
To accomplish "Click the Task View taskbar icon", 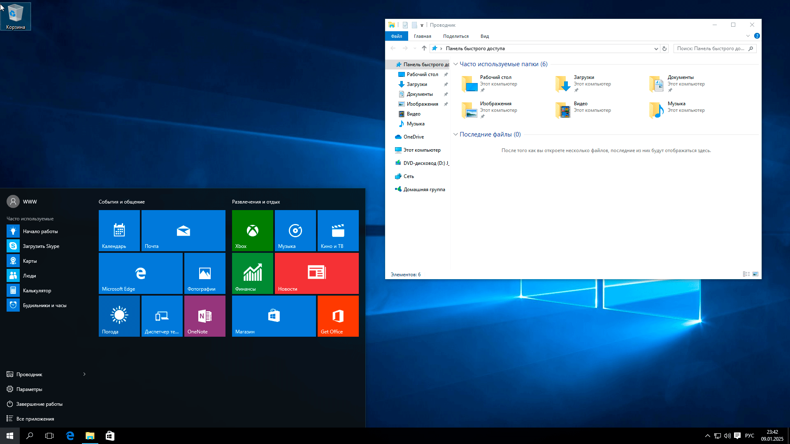I will pos(49,436).
